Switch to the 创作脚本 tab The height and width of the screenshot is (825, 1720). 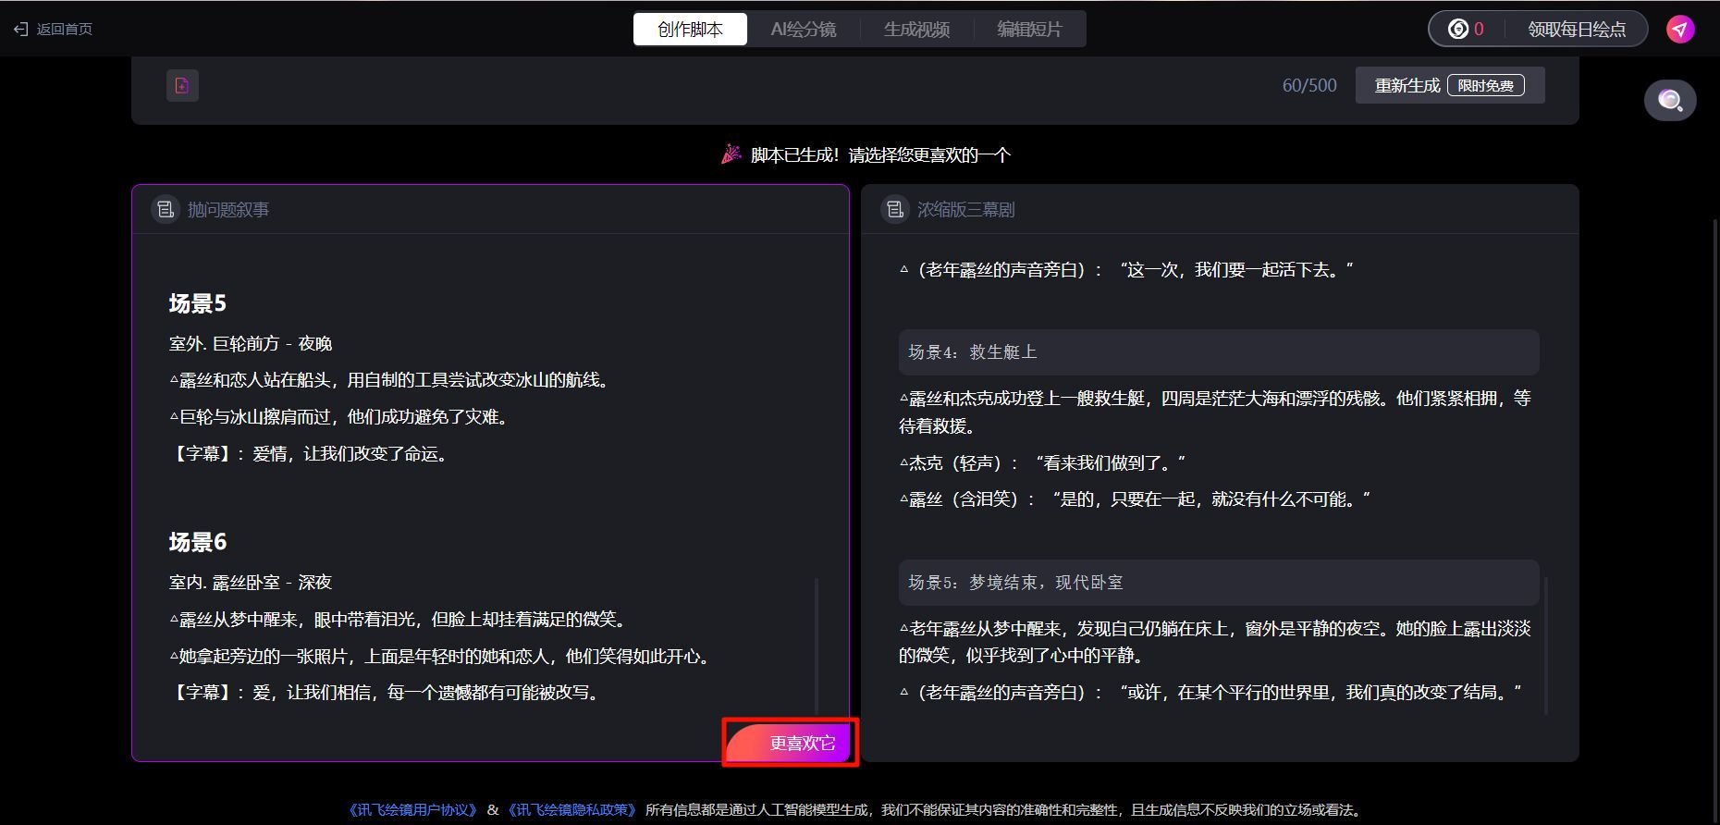tap(690, 30)
